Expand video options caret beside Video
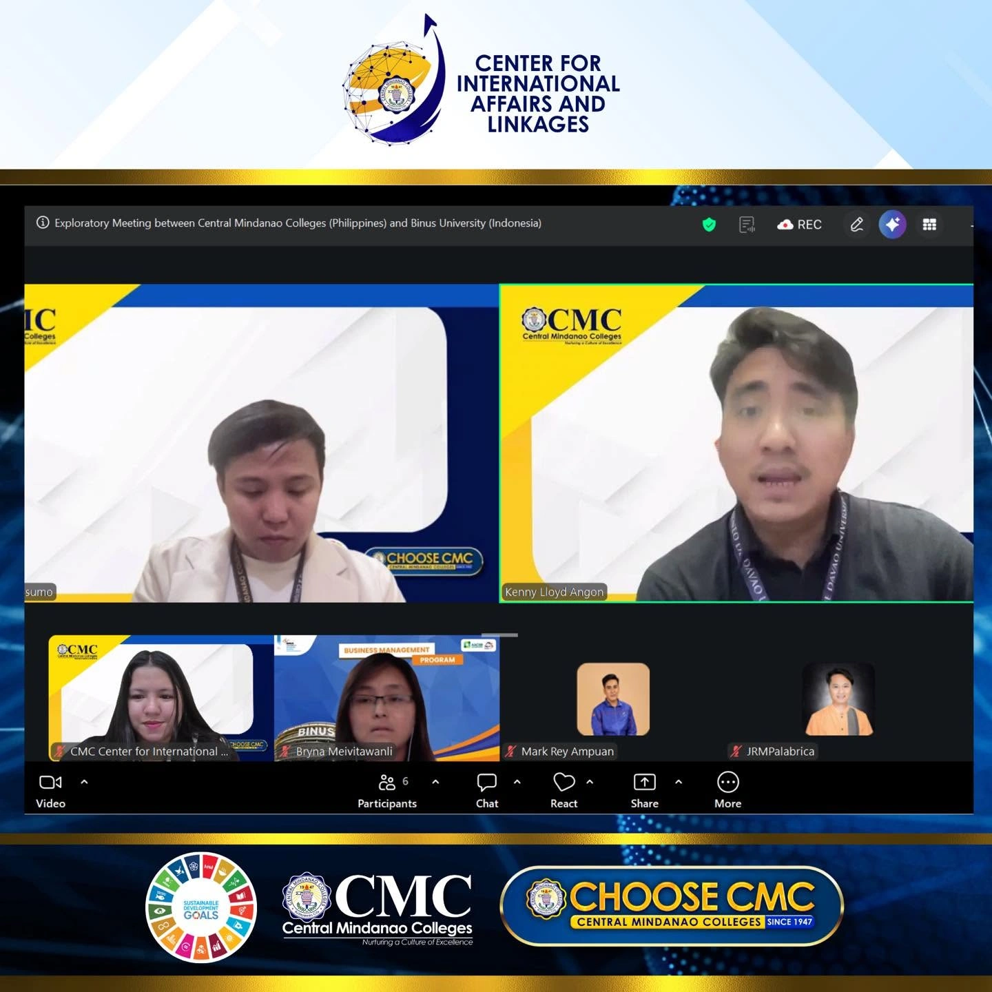 (84, 782)
